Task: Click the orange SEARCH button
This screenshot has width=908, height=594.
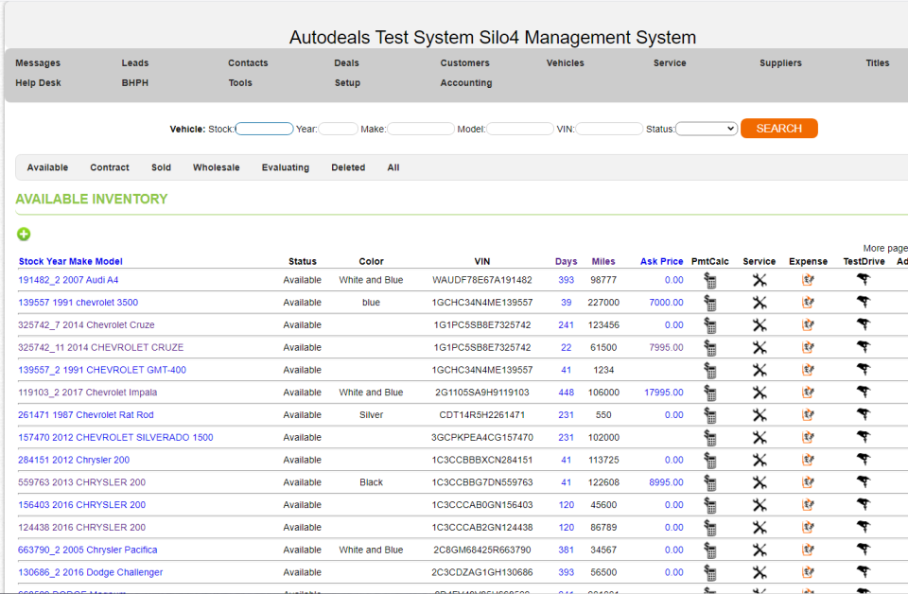Action: pyautogui.click(x=778, y=129)
